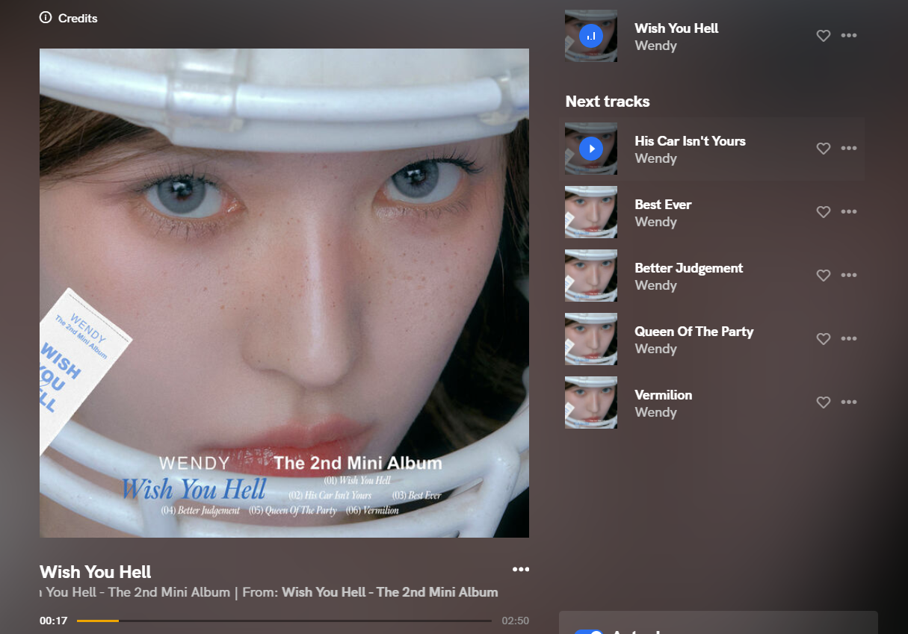Viewport: 908px width, 634px height.
Task: Like Wish You Hell in the queue
Action: click(824, 36)
